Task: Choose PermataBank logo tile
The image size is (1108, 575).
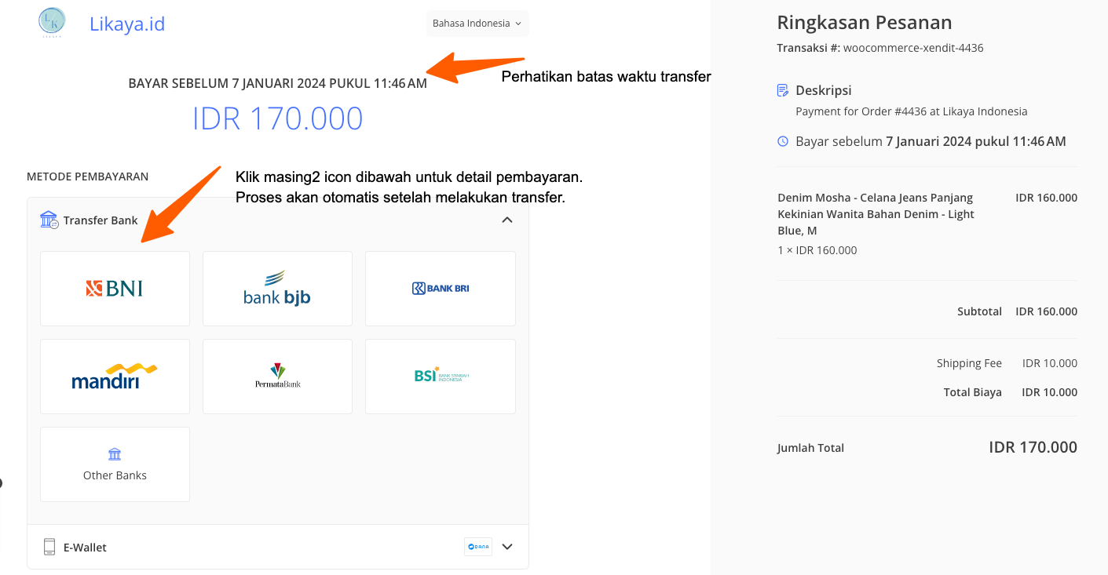Action: point(277,377)
